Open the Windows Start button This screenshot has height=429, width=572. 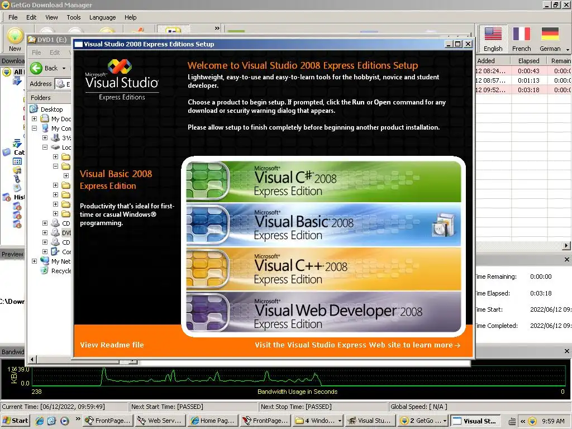[x=15, y=421]
